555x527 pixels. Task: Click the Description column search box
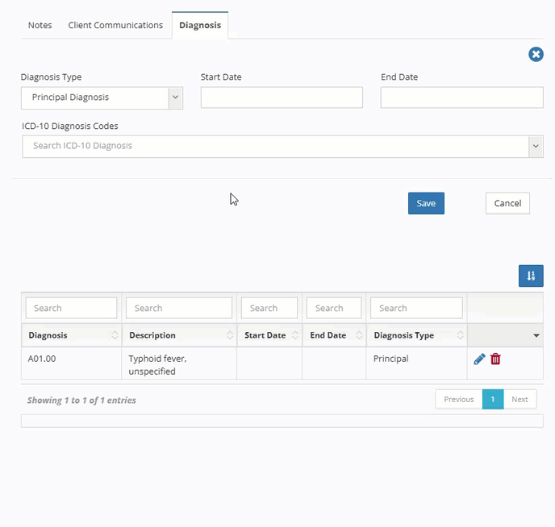pos(179,308)
